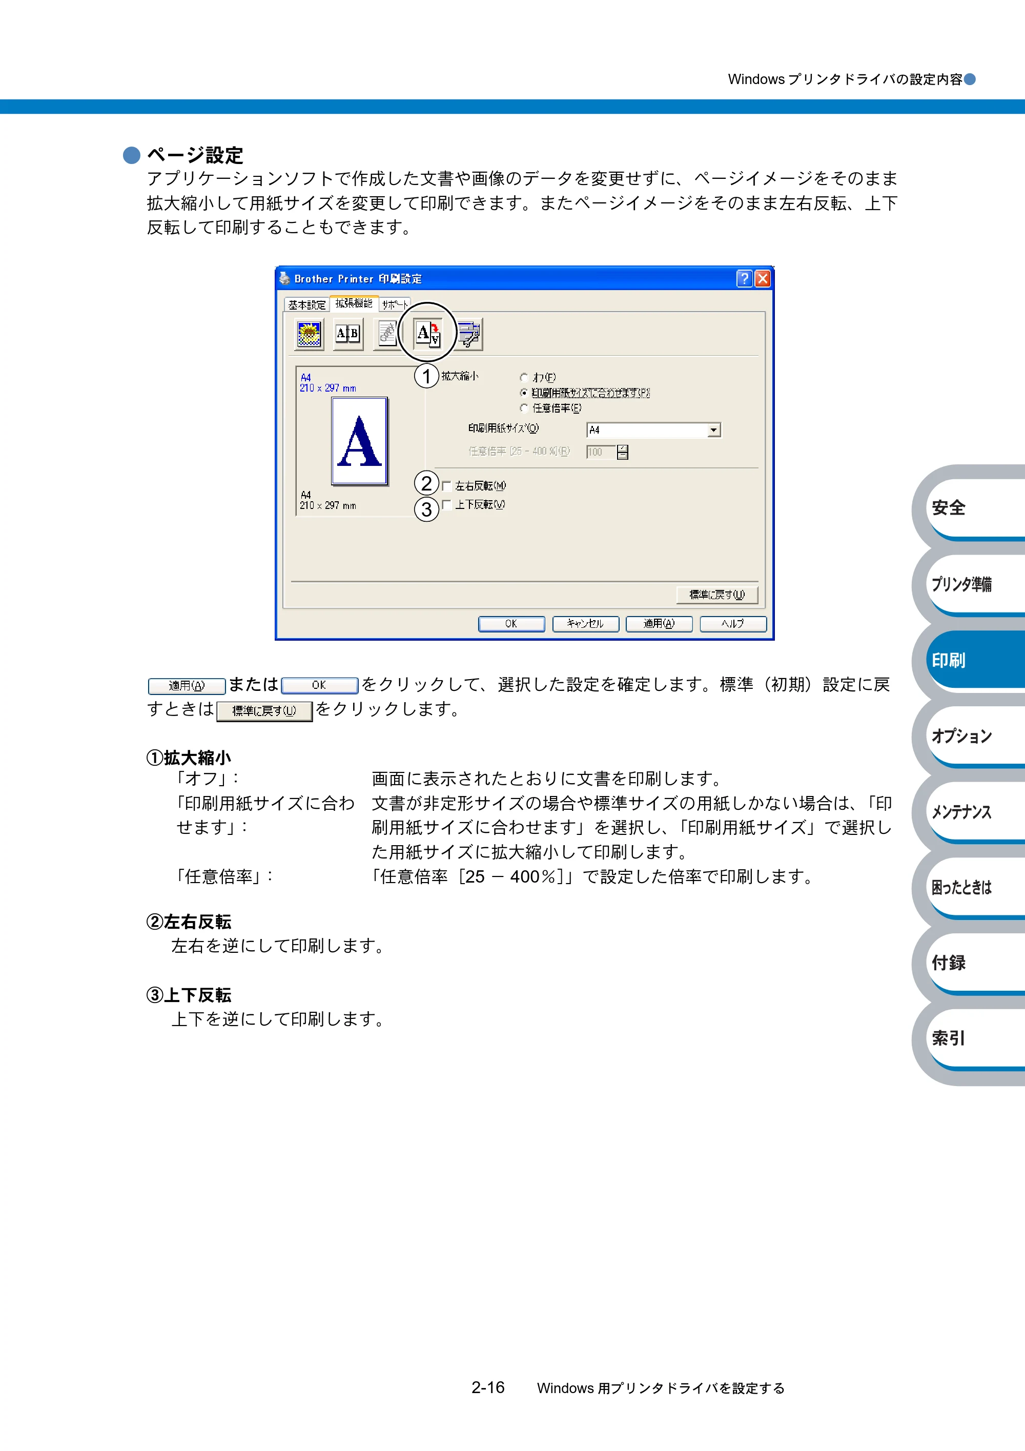Open the 安全 side tab
The width and height of the screenshot is (1025, 1451).
(975, 507)
